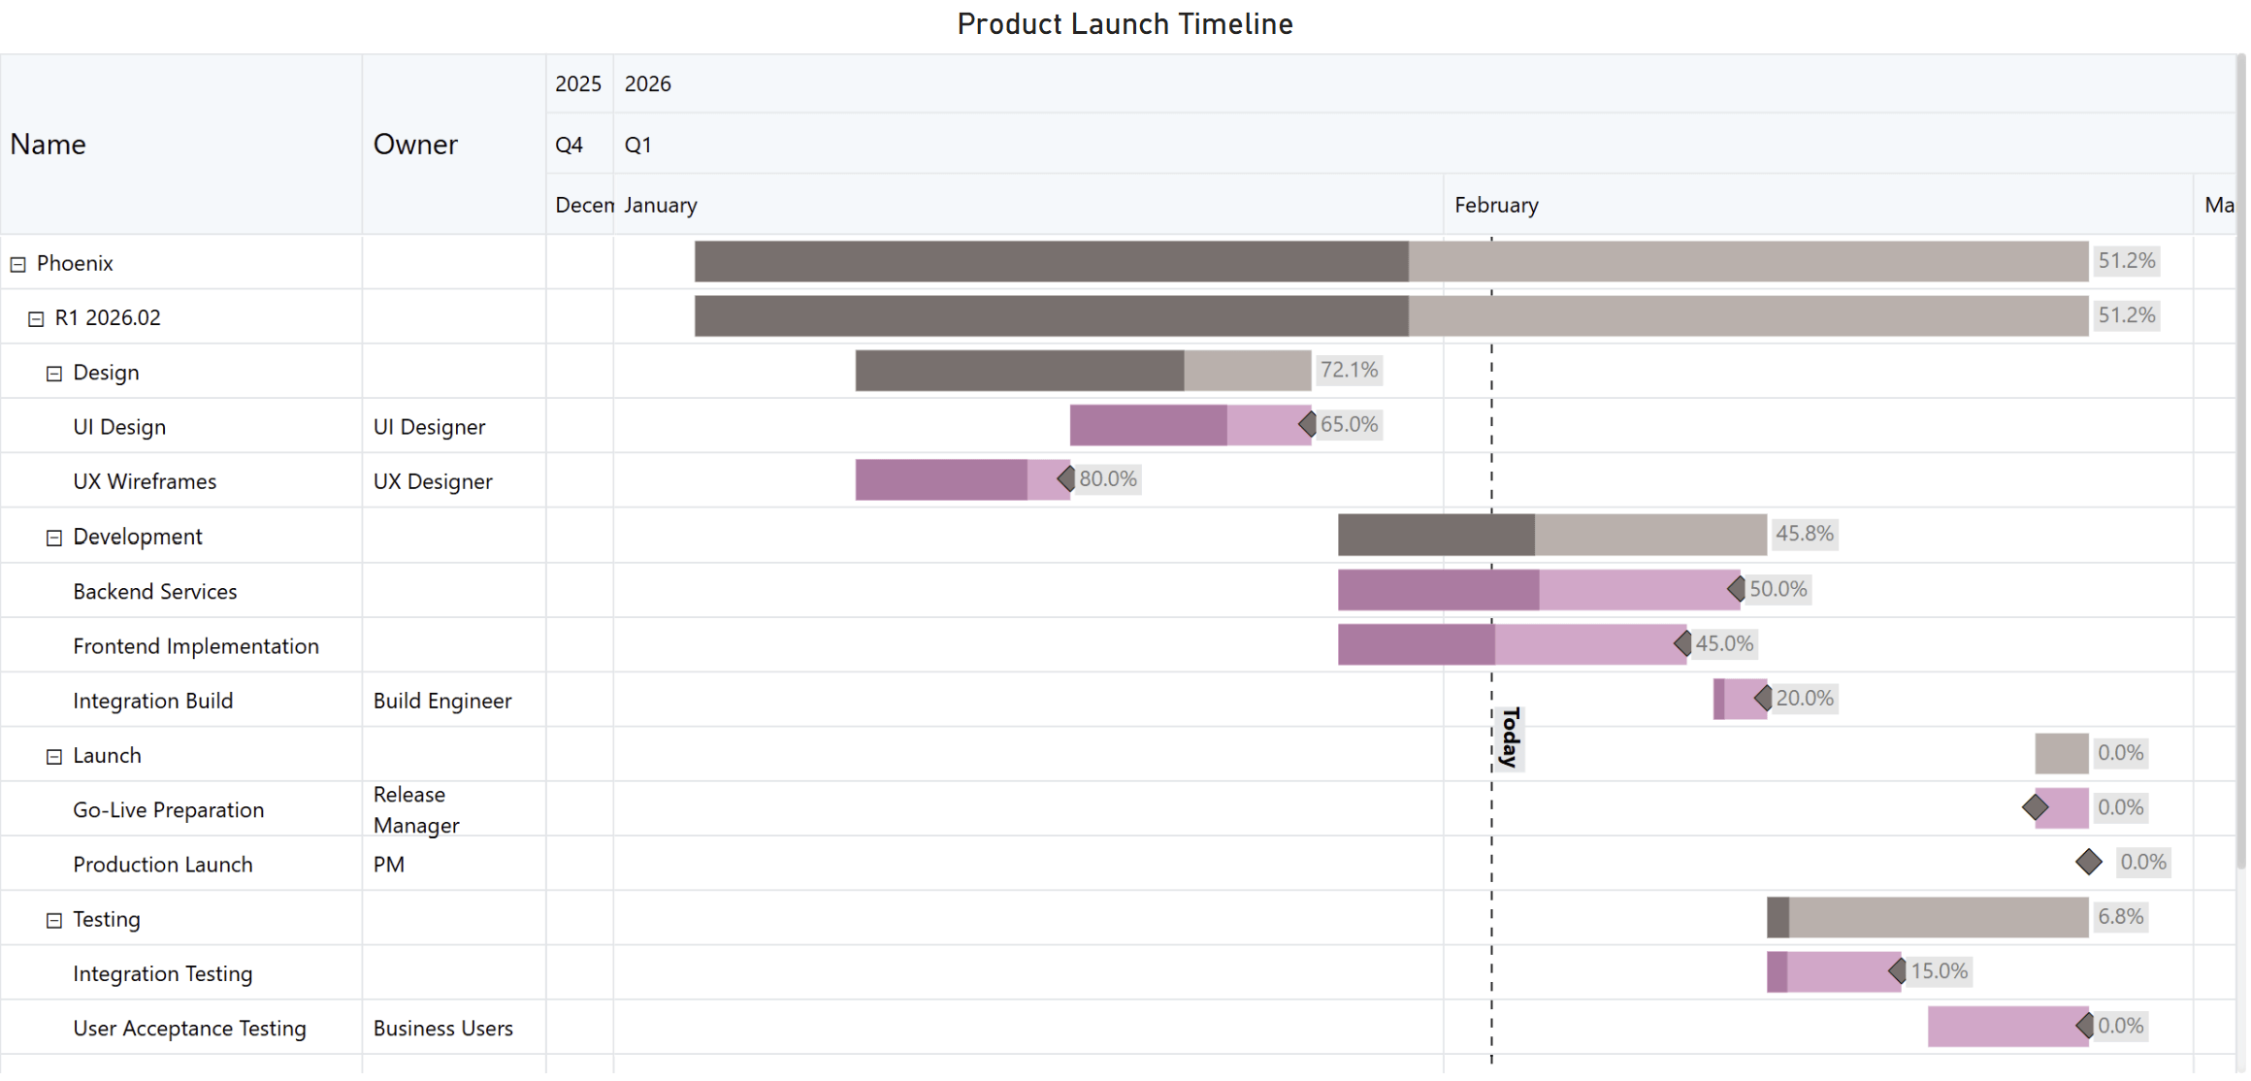Click the Production Launch milestone diamond
Screen dimensions: 2251x1081
2088,862
